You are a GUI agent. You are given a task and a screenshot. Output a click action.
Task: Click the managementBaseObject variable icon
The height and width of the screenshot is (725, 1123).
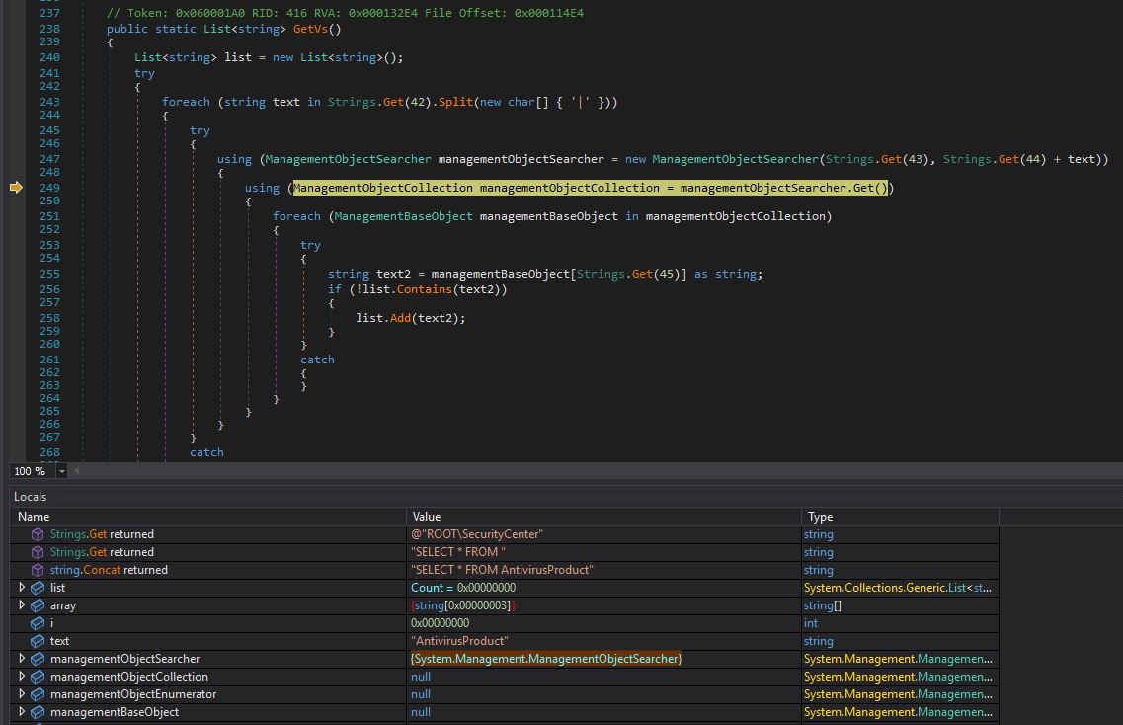coord(38,712)
